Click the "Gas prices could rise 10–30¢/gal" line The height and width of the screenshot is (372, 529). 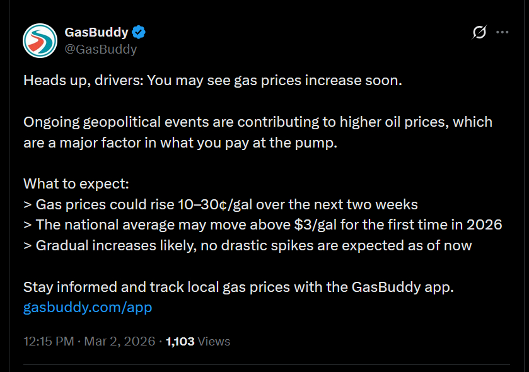pos(221,204)
